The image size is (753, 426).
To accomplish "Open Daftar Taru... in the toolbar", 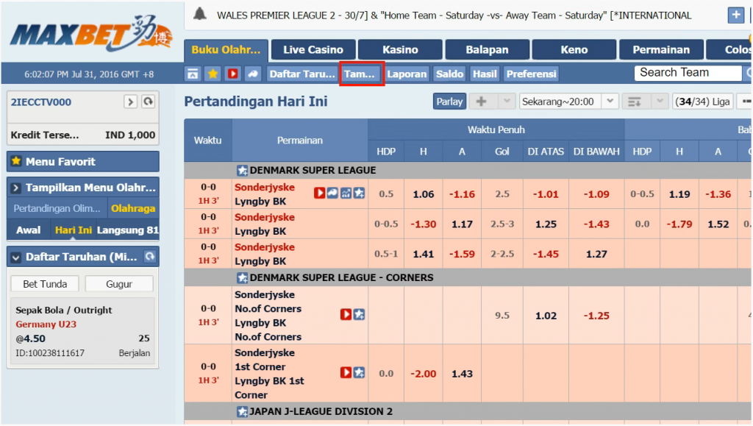I will click(x=302, y=74).
